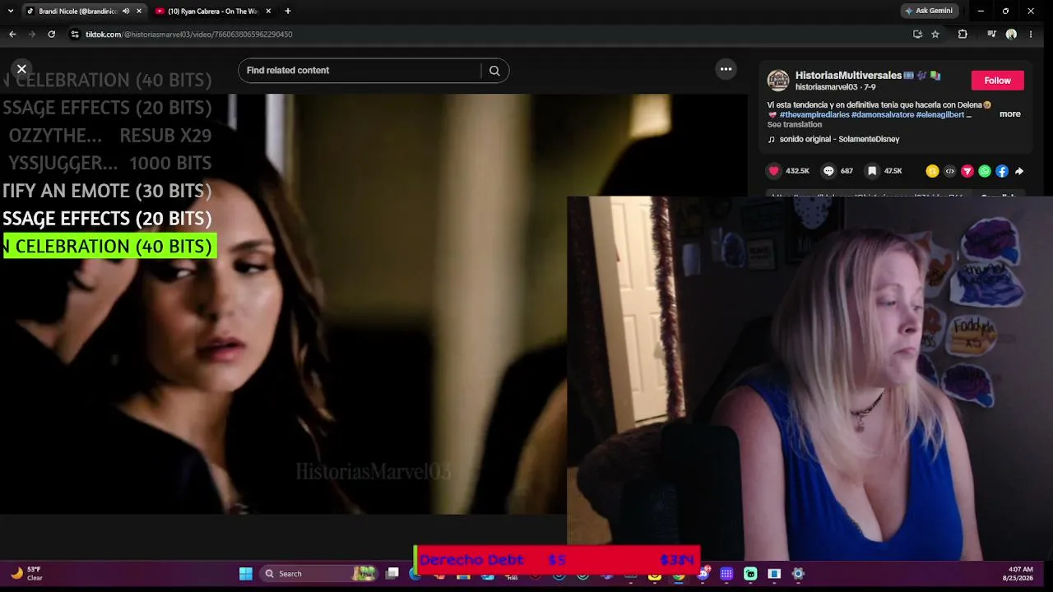Click See translation link
Image resolution: width=1053 pixels, height=592 pixels.
795,125
